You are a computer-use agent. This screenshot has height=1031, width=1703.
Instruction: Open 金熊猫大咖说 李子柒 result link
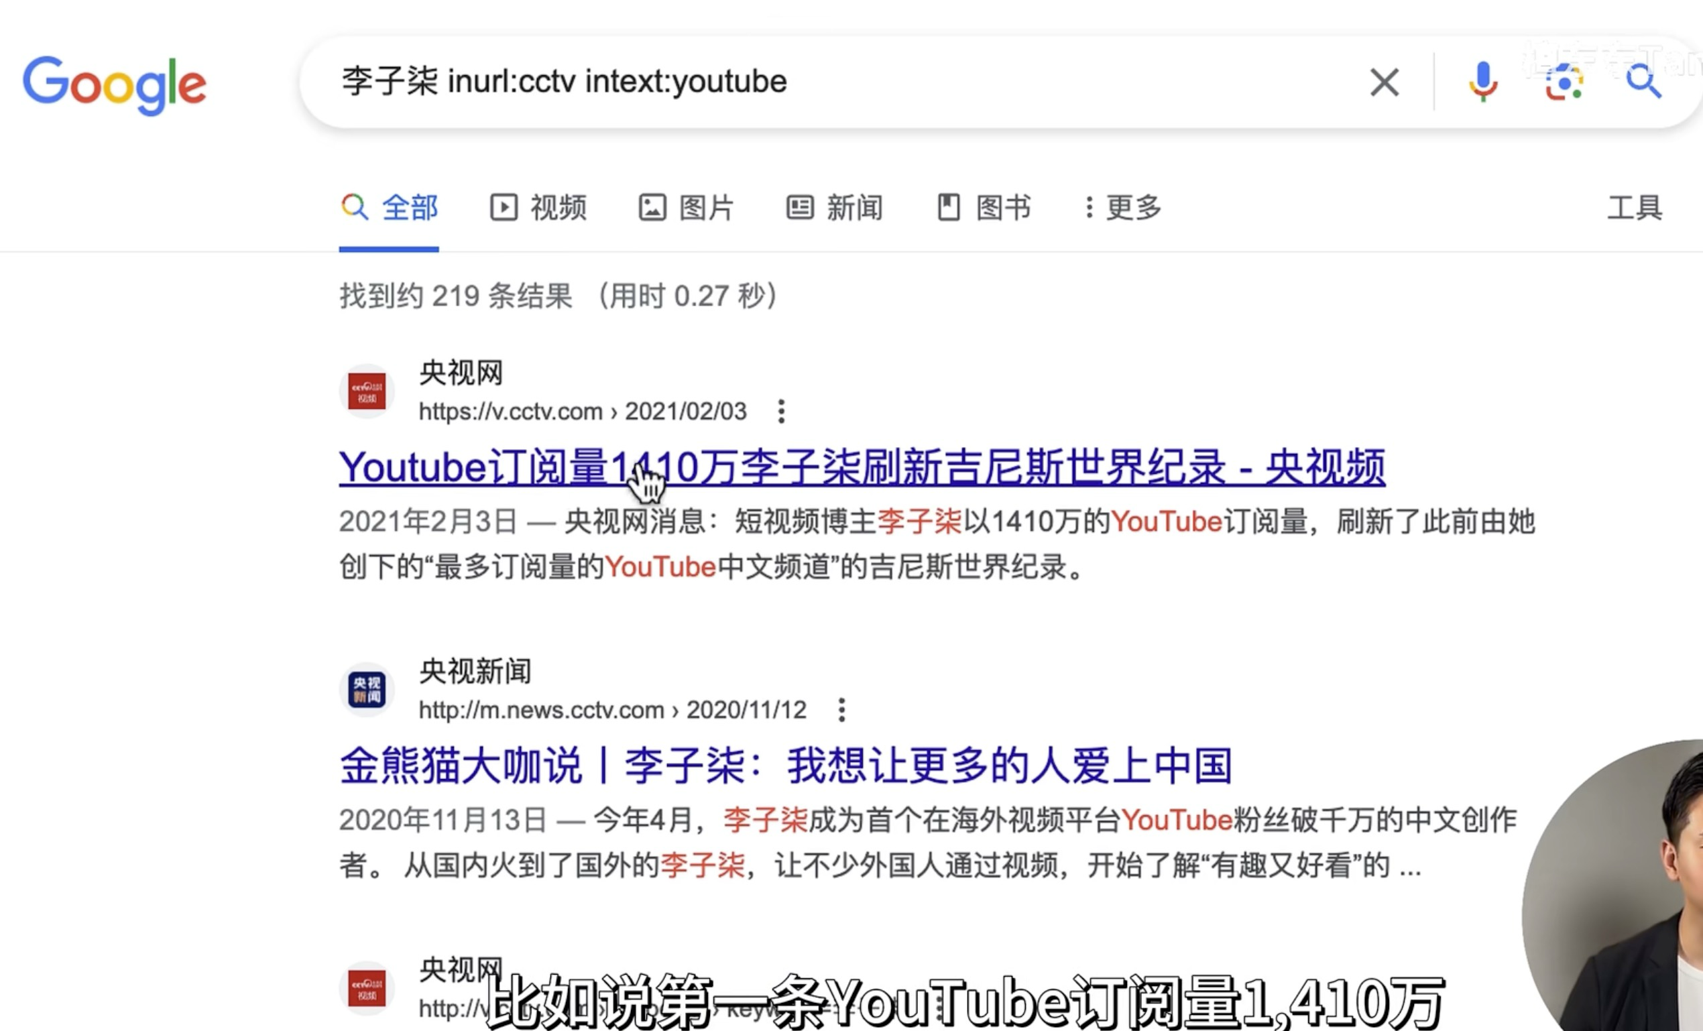pos(786,766)
